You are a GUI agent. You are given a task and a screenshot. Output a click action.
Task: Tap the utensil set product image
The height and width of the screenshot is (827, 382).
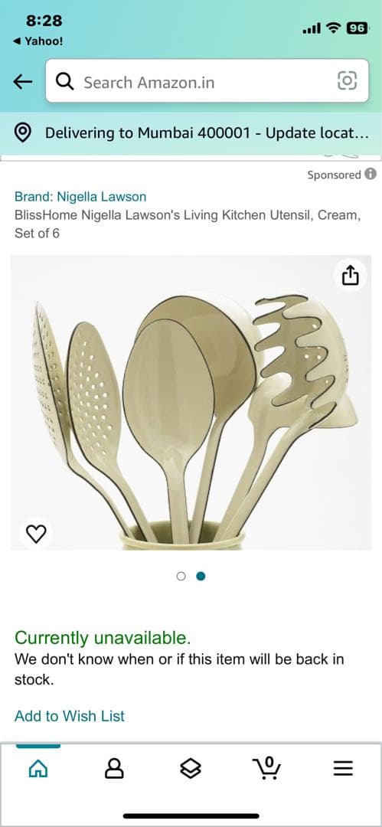tap(191, 403)
